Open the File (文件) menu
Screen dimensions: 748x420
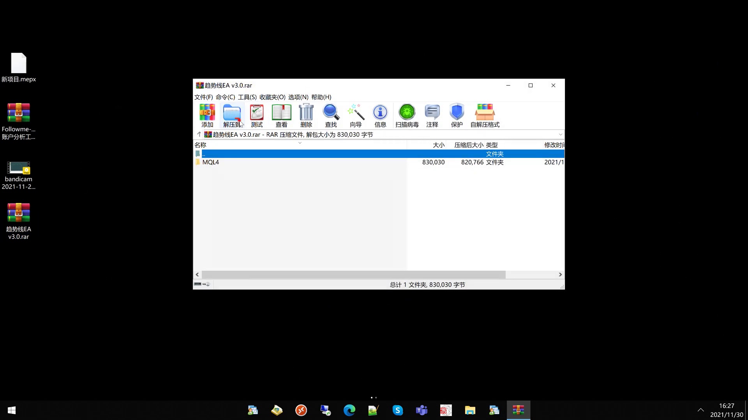click(203, 97)
